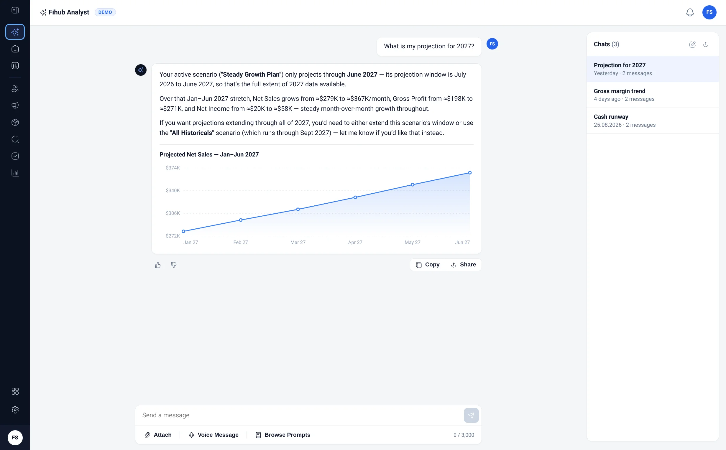Viewport: 726px width, 450px height.
Task: Click the 'Yesterday · 2 messages' subtitle
Action: 623,73
